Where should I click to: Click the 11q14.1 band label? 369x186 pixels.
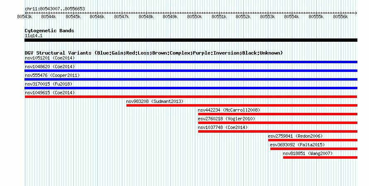tap(34, 36)
